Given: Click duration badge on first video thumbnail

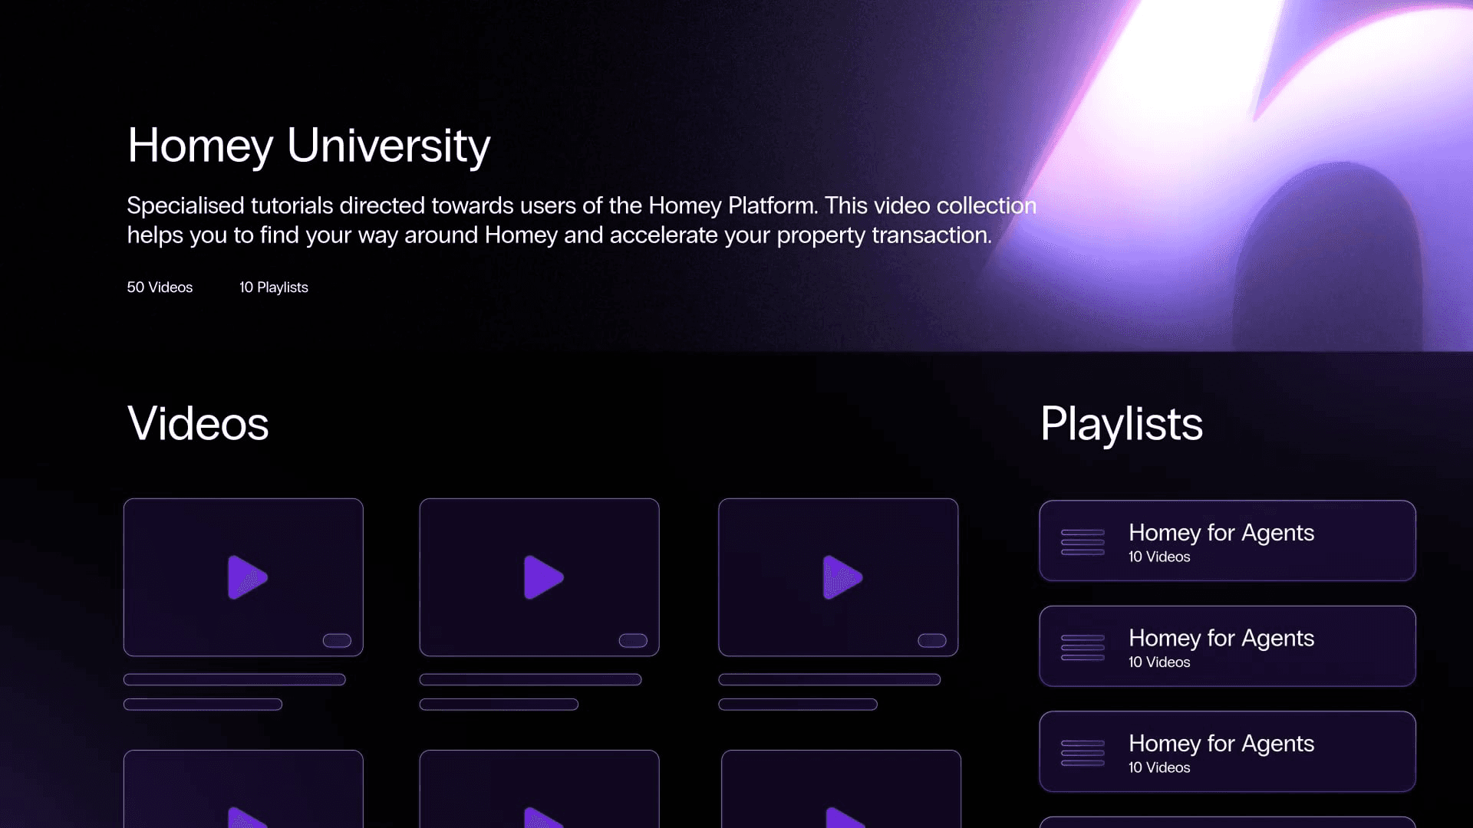Looking at the screenshot, I should [x=337, y=640].
